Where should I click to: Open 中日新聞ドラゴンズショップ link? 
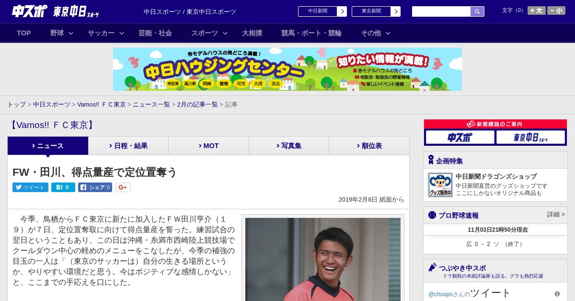496,176
